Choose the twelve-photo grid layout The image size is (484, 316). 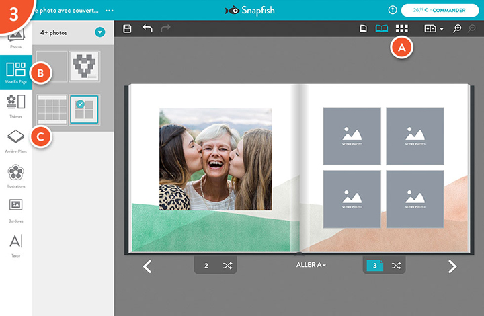pos(52,110)
